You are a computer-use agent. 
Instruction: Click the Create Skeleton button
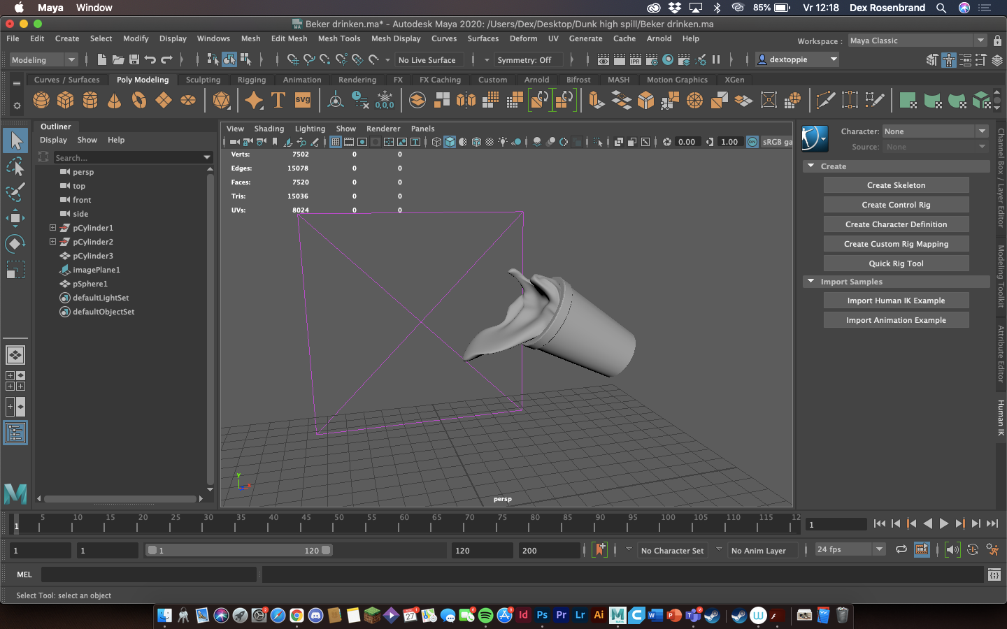coord(896,185)
